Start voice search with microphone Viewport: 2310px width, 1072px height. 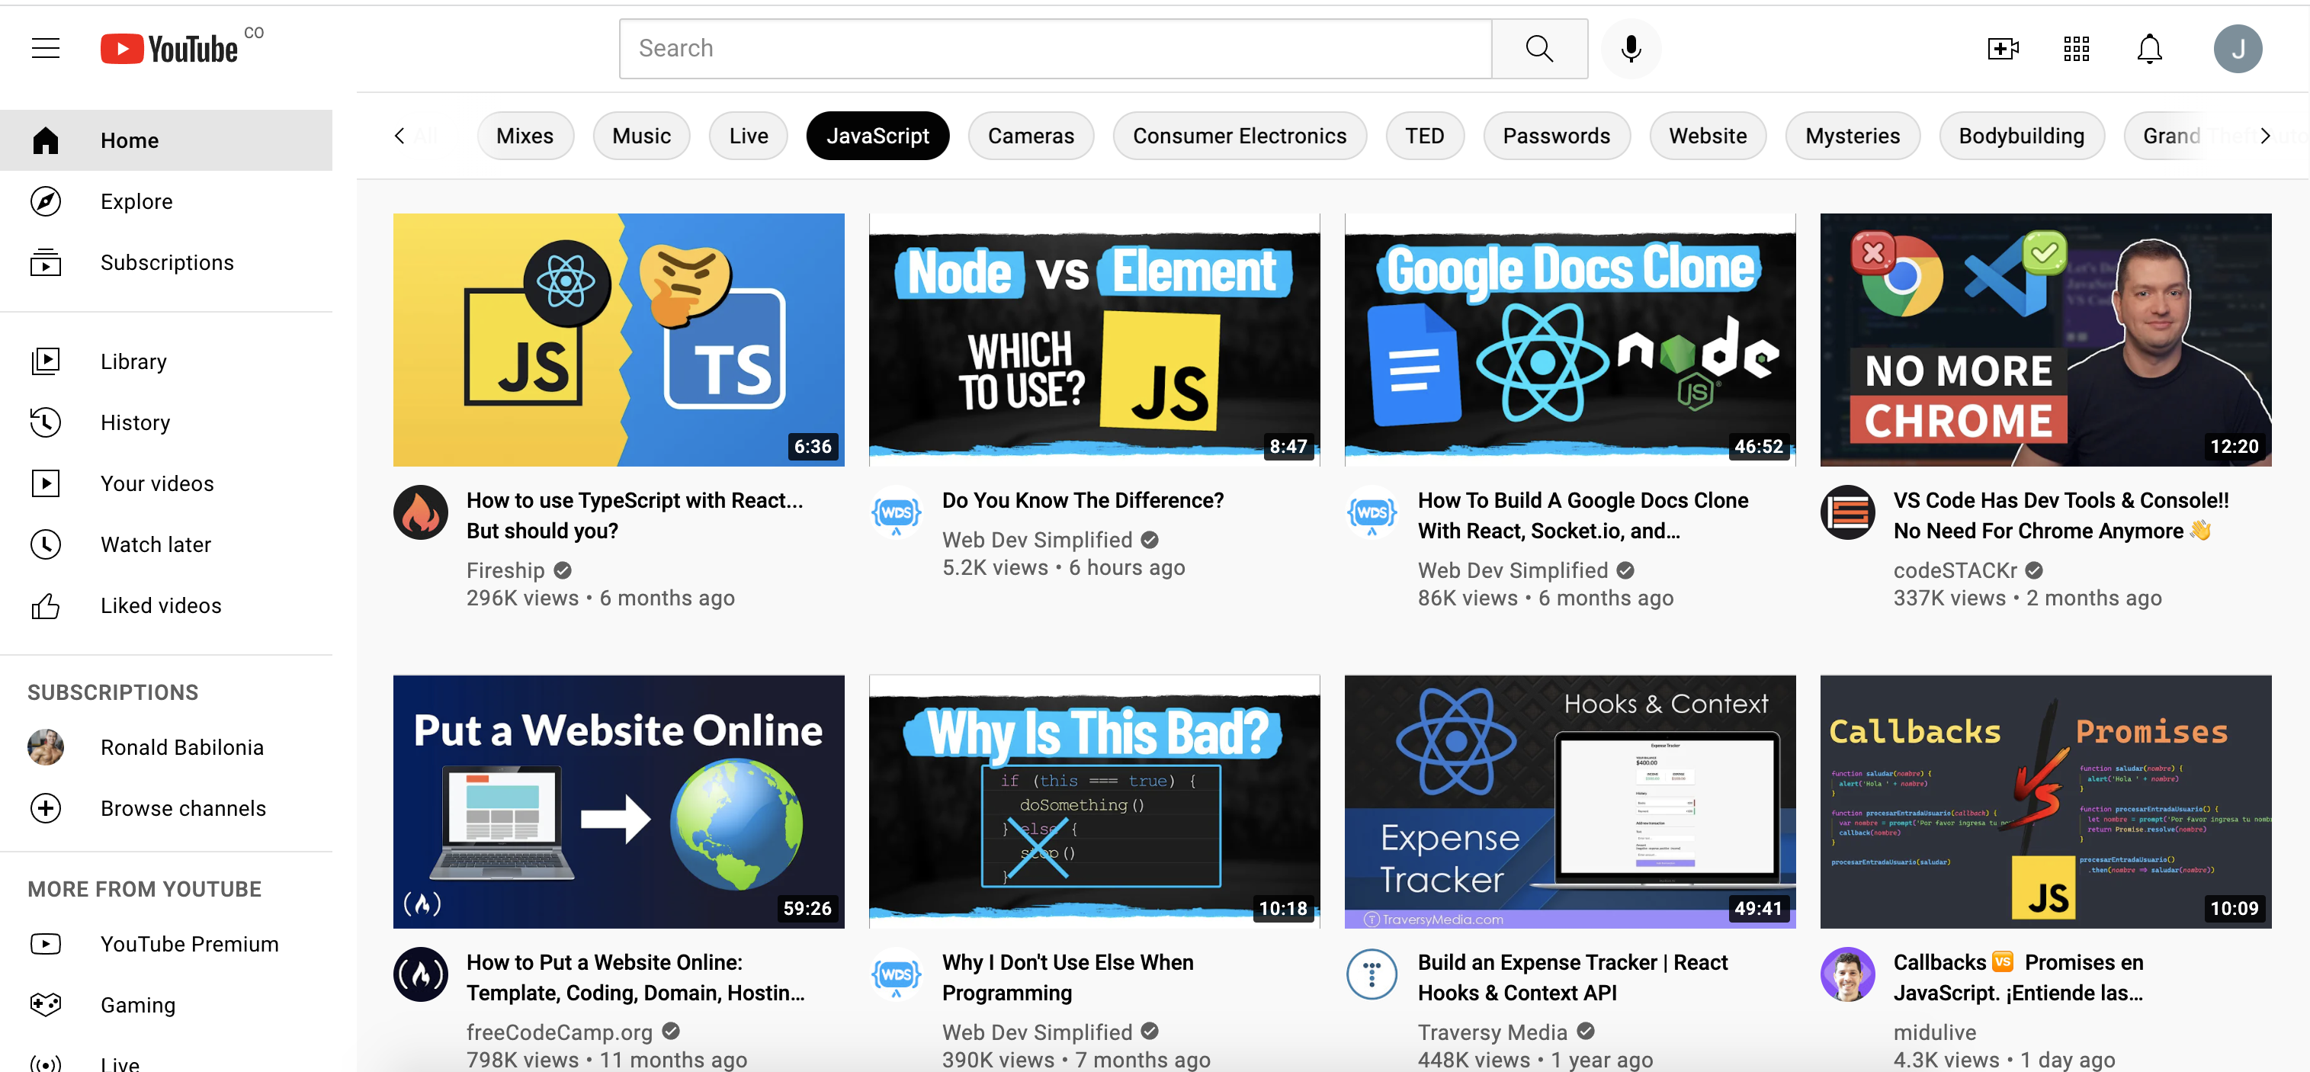pyautogui.click(x=1630, y=49)
